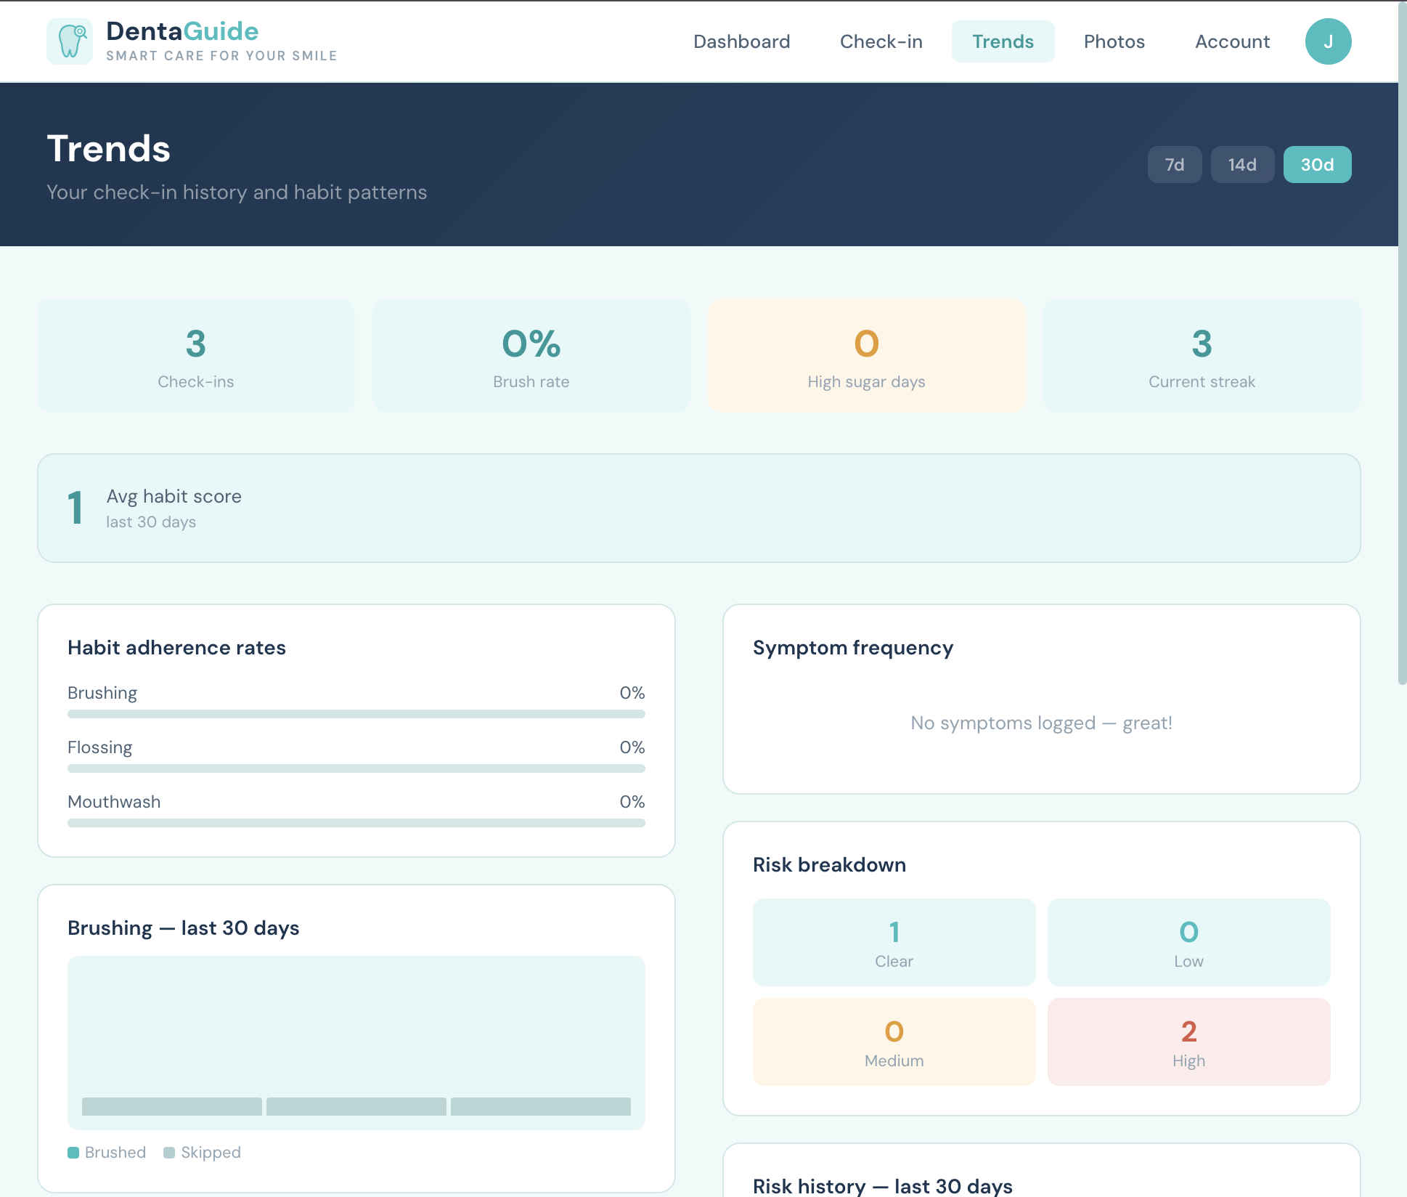1407x1197 pixels.
Task: Select the 30d range button
Action: [1316, 165]
